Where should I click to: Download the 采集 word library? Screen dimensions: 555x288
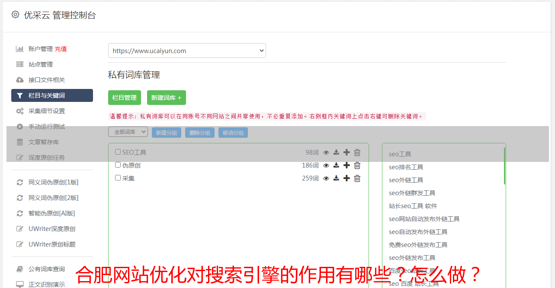click(336, 178)
